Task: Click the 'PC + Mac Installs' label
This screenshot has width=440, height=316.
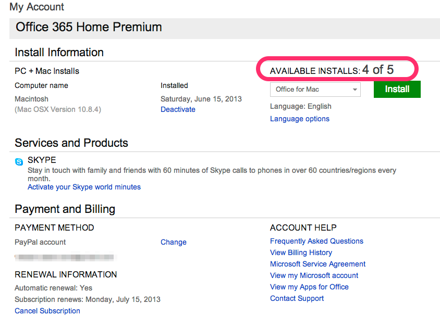Action: [x=47, y=71]
